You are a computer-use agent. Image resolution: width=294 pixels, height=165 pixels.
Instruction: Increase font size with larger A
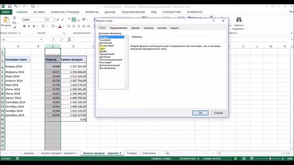pos(58,20)
